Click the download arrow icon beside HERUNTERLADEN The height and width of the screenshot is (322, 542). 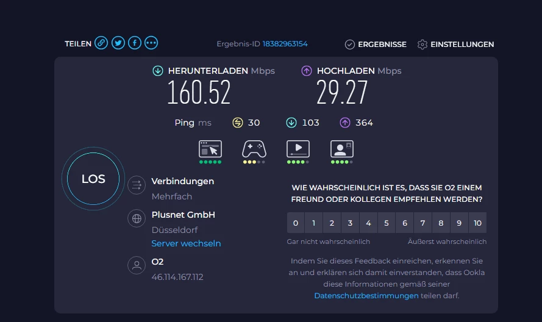158,71
